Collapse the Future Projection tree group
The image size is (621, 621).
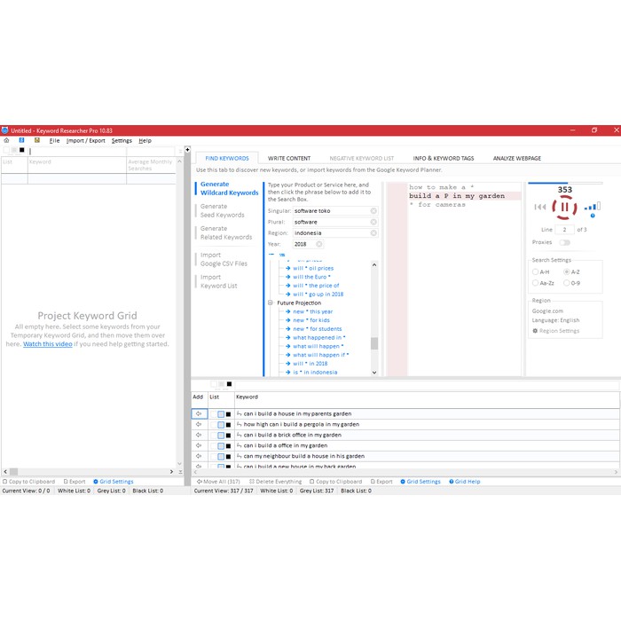point(270,303)
